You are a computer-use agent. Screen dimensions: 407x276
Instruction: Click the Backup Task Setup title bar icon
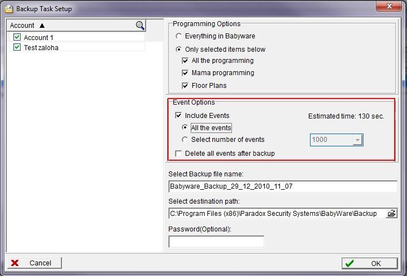tap(8, 9)
